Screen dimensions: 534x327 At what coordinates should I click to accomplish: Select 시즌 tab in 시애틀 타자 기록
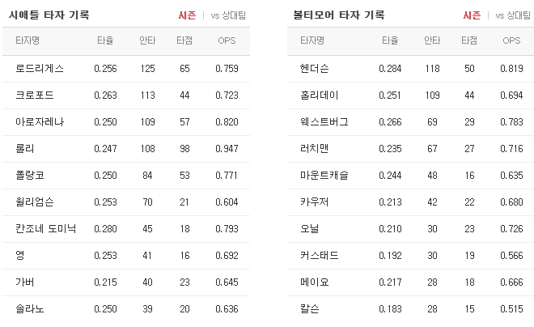click(x=187, y=15)
